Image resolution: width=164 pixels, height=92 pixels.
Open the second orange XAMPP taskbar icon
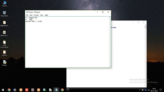(x=38, y=90)
